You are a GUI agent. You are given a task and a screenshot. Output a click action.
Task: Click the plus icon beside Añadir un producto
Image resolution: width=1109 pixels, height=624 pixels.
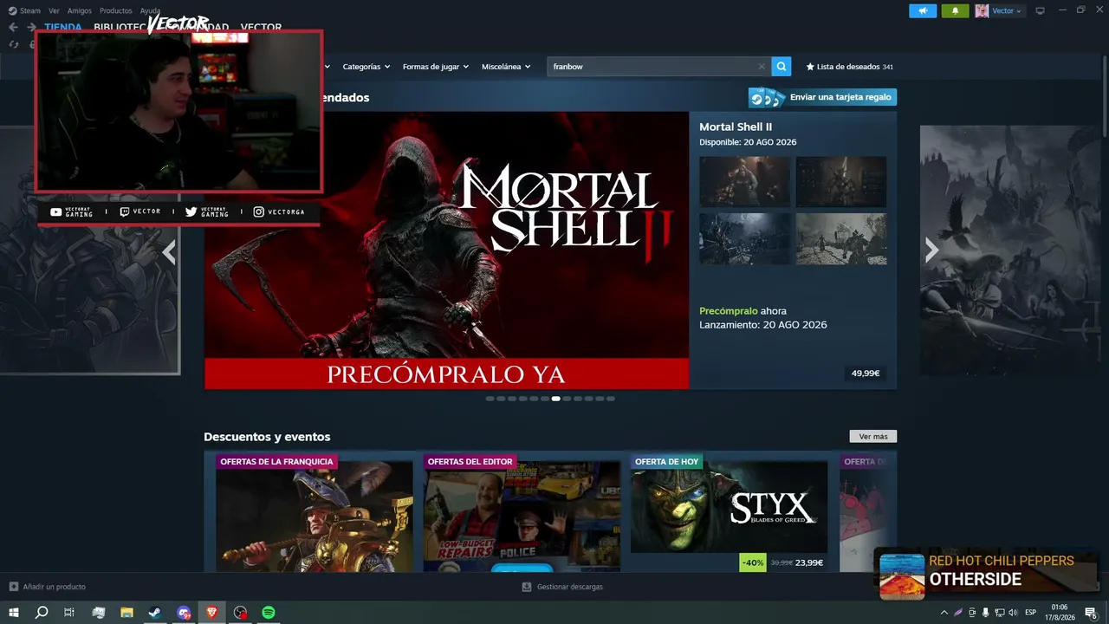(13, 587)
